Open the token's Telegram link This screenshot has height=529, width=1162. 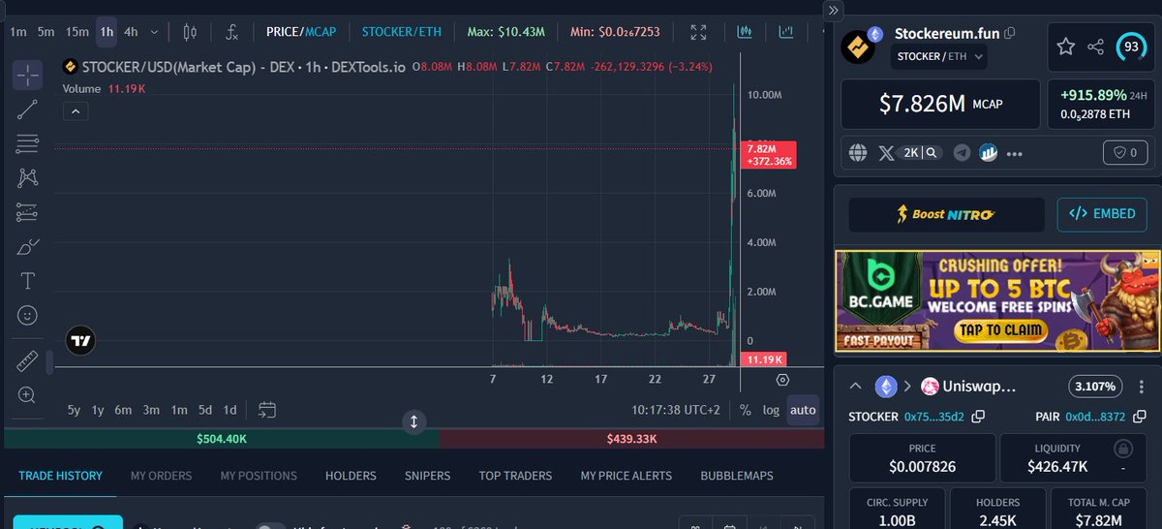tap(962, 152)
